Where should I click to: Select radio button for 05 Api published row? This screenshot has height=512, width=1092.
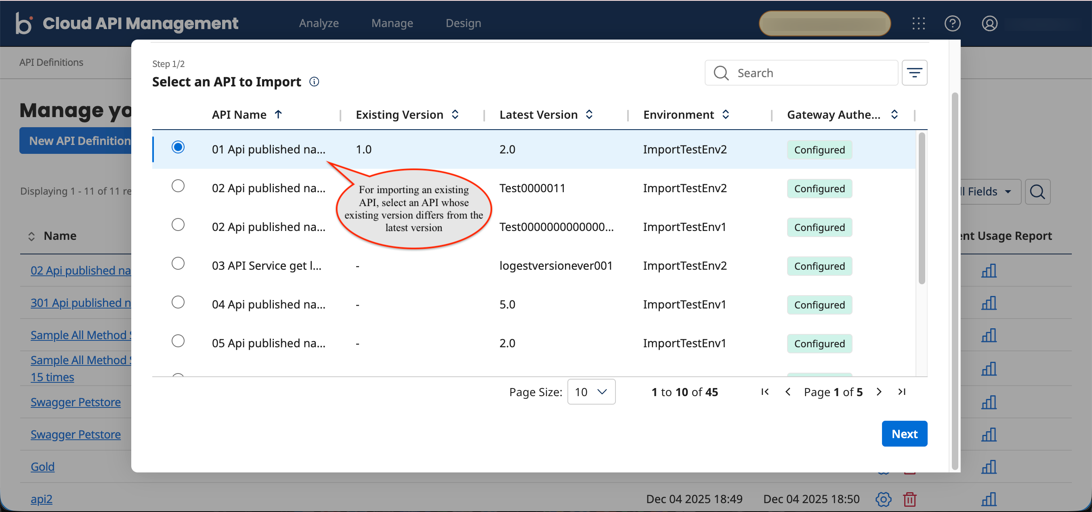[x=178, y=341]
